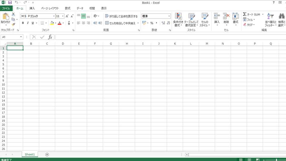This screenshot has height=161, width=286.
Task: Click the Sheet1 worksheet tab
Action: (30, 154)
